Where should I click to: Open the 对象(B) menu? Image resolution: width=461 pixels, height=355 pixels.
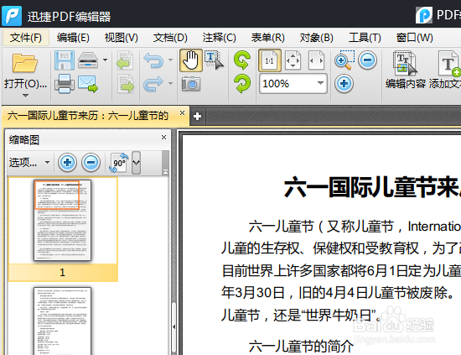coord(316,38)
